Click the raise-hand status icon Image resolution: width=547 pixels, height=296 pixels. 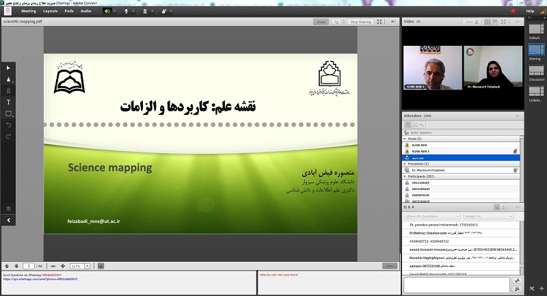[164, 11]
